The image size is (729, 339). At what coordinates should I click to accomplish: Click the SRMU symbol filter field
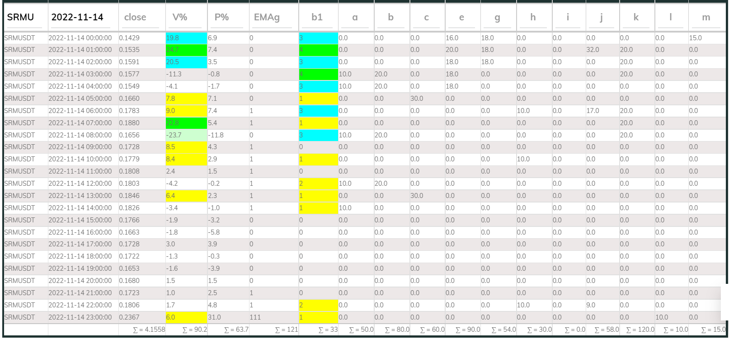[25, 17]
